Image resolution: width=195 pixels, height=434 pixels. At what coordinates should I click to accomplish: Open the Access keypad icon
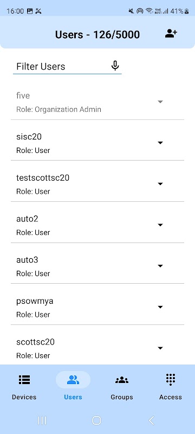[171, 379]
